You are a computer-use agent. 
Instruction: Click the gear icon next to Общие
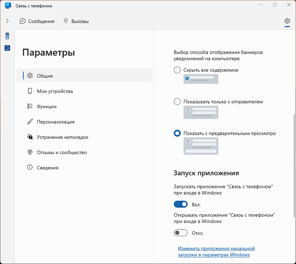click(30, 76)
